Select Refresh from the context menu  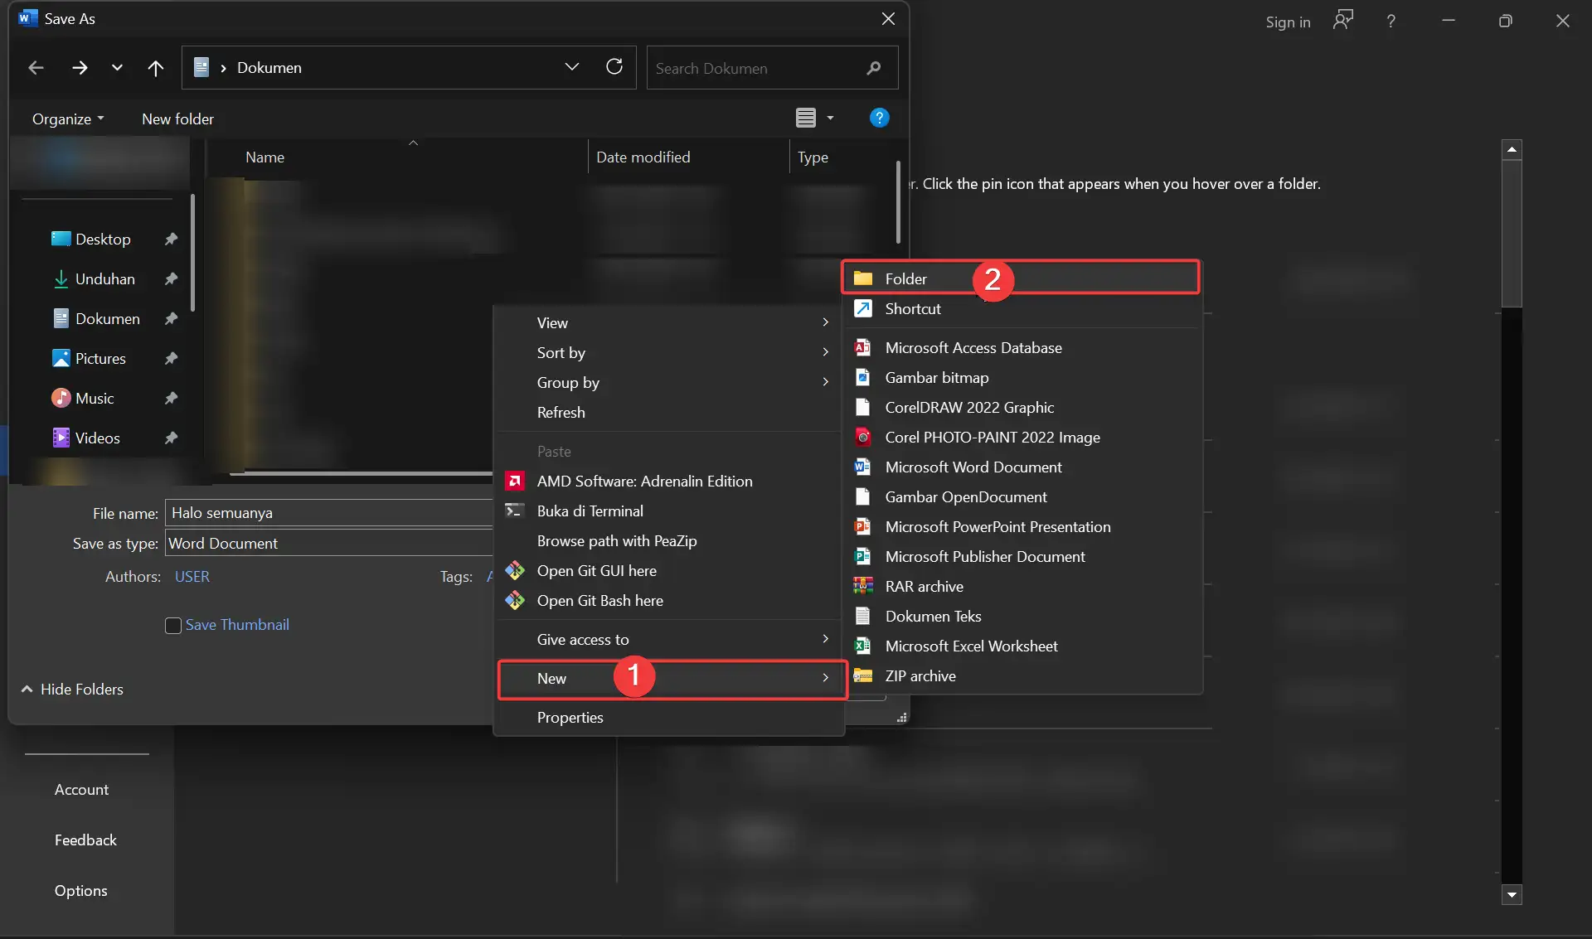(x=561, y=412)
